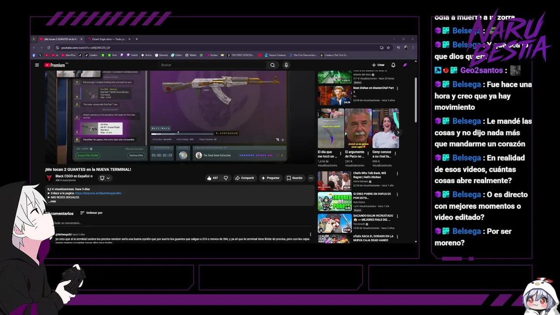Go back with the browser back arrow

(34, 48)
